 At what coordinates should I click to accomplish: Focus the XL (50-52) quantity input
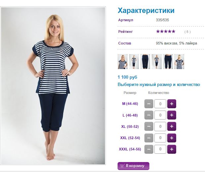160,127
